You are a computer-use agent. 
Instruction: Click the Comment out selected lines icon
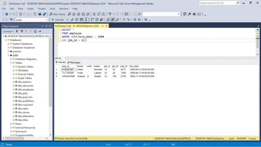(124, 20)
